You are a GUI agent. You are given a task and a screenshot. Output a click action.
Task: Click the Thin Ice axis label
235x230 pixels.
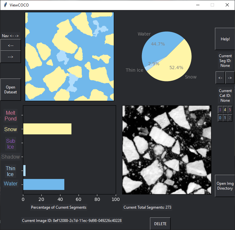(x=10, y=171)
